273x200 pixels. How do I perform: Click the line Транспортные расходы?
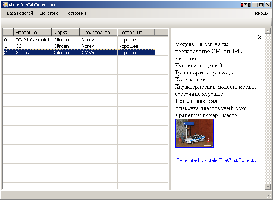[204, 73]
